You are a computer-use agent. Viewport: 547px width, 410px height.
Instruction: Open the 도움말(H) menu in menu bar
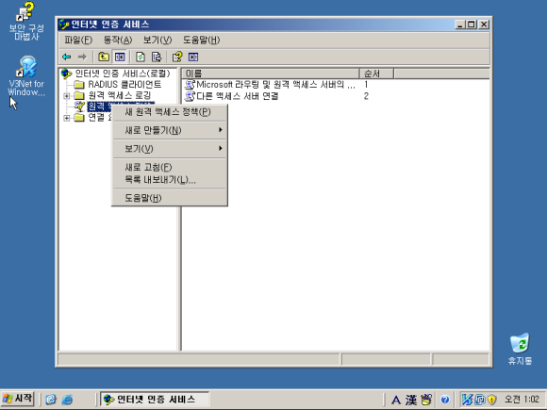201,41
